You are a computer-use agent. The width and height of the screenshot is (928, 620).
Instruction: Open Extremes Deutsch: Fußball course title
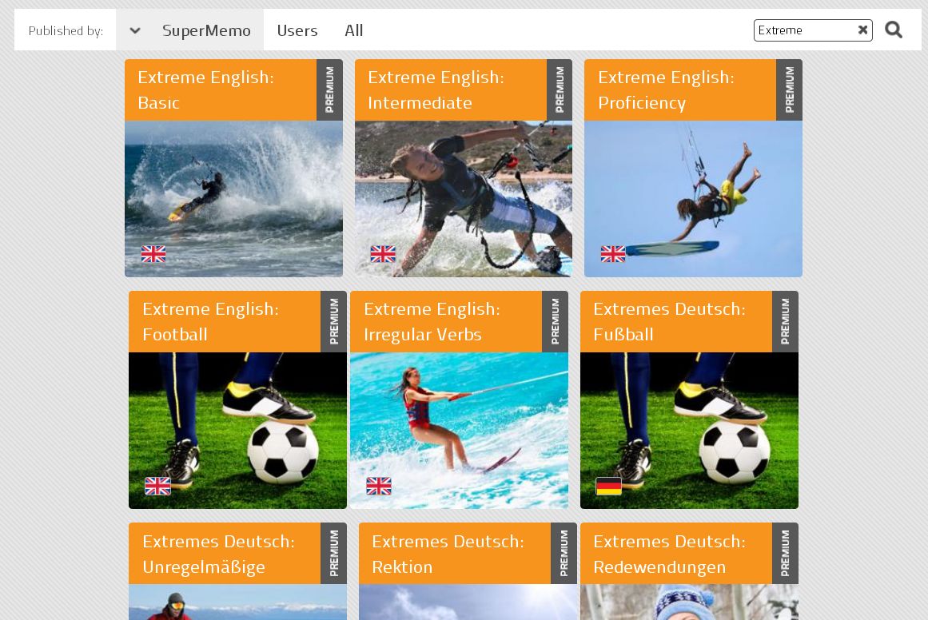[669, 322]
